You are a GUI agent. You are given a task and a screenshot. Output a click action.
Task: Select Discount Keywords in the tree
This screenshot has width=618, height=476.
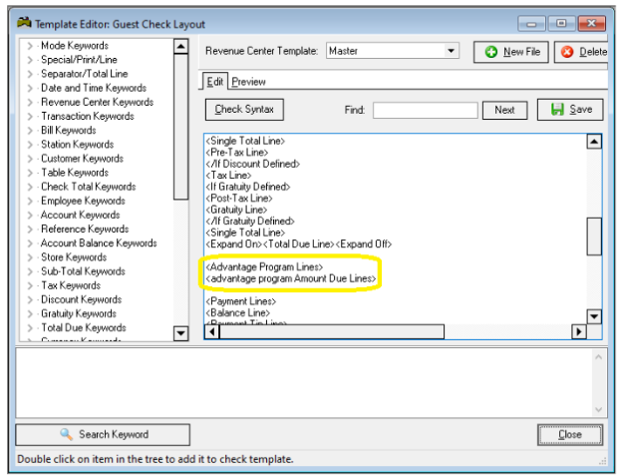tap(81, 299)
